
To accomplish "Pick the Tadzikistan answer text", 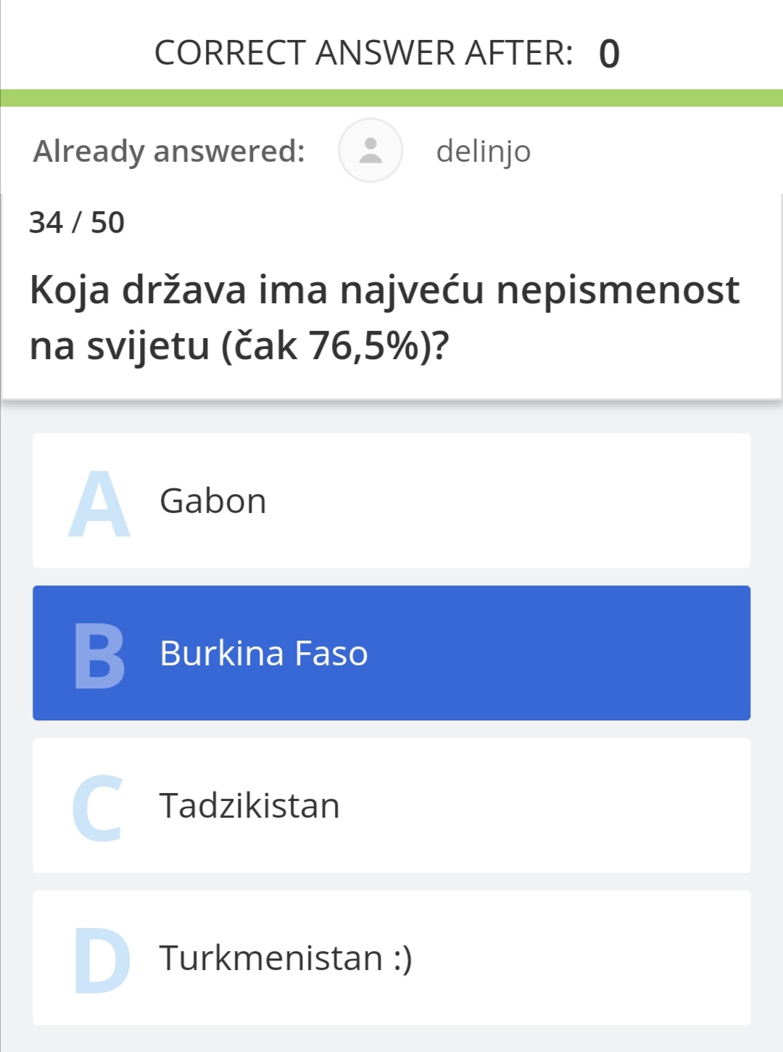I will [249, 806].
